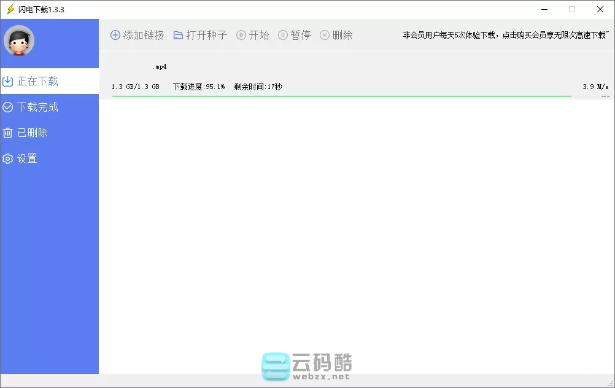Open the torrent file icon 打开种子

click(178, 35)
